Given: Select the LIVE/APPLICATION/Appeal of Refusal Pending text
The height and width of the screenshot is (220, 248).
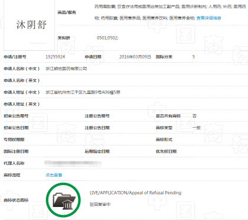Looking at the screenshot, I should [x=135, y=193].
